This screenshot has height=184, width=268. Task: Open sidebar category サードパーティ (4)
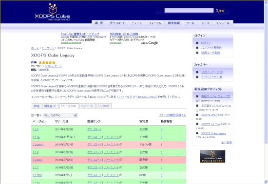(211, 77)
